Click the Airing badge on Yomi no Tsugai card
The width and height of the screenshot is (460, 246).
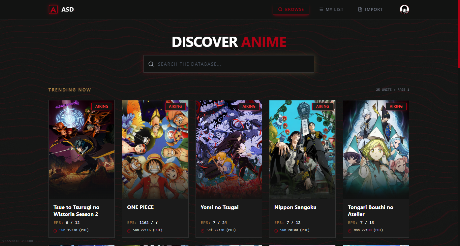[x=249, y=106]
